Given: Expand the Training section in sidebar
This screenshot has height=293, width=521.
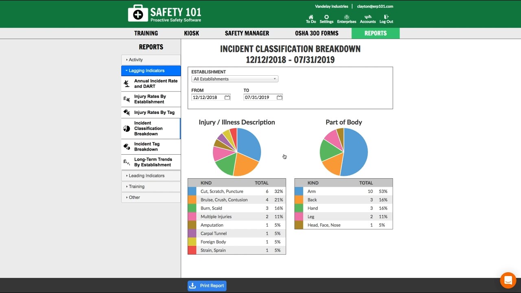Looking at the screenshot, I should [x=151, y=186].
